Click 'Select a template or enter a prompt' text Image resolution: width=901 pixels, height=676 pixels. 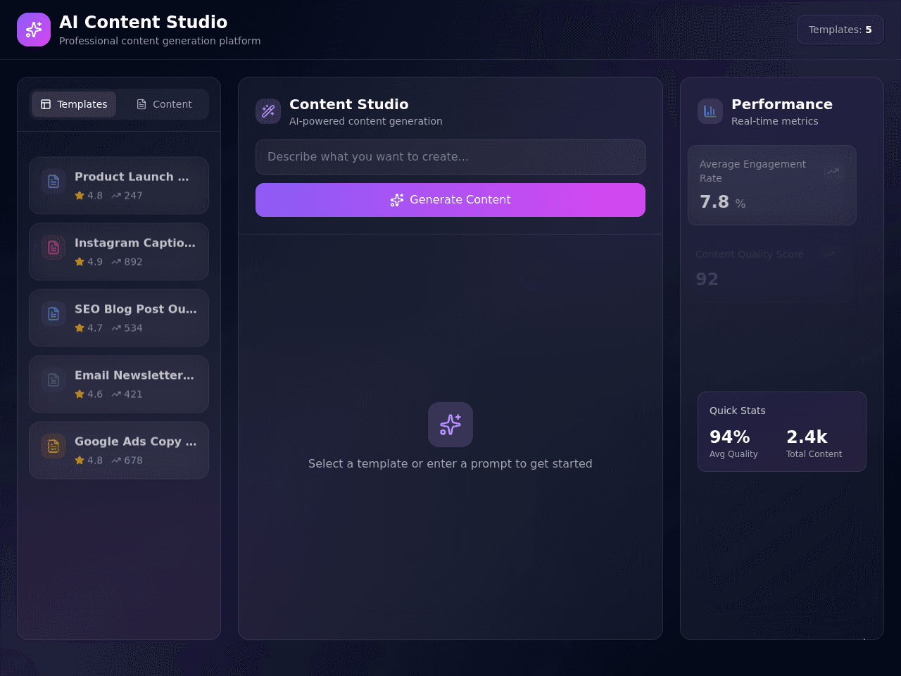pyautogui.click(x=450, y=463)
